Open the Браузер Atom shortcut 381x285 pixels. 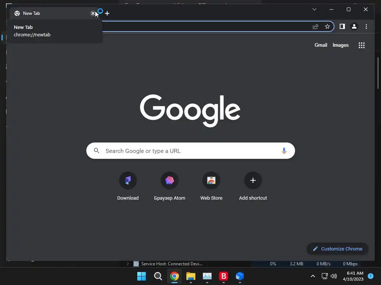tap(170, 186)
